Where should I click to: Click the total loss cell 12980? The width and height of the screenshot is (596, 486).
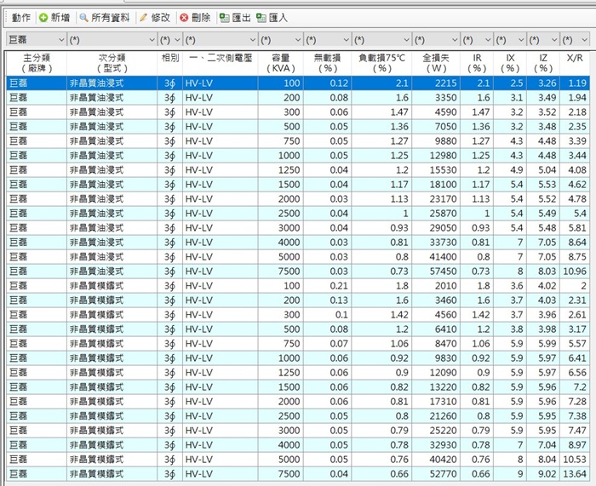tap(436, 156)
